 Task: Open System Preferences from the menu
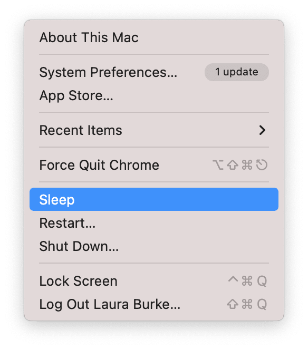tap(154, 72)
